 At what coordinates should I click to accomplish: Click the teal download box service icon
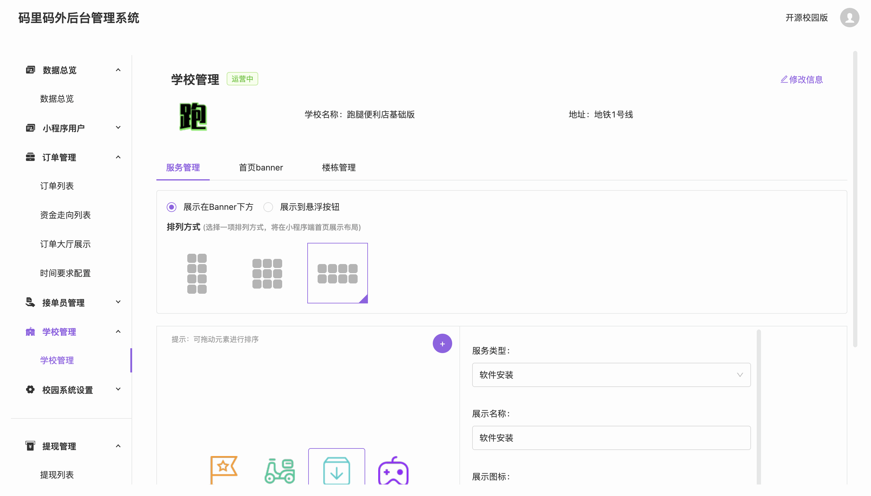[x=336, y=471]
